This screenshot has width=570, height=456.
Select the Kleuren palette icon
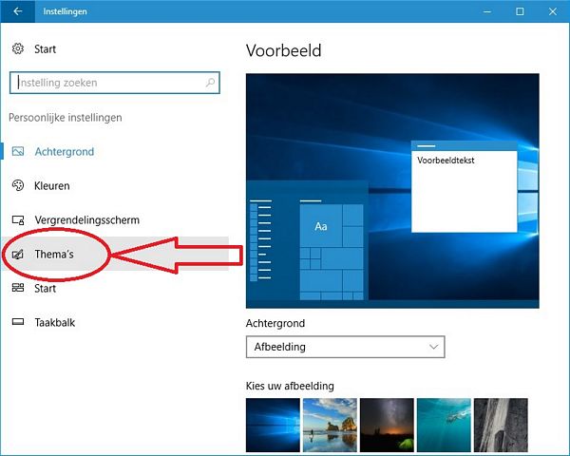(18, 185)
